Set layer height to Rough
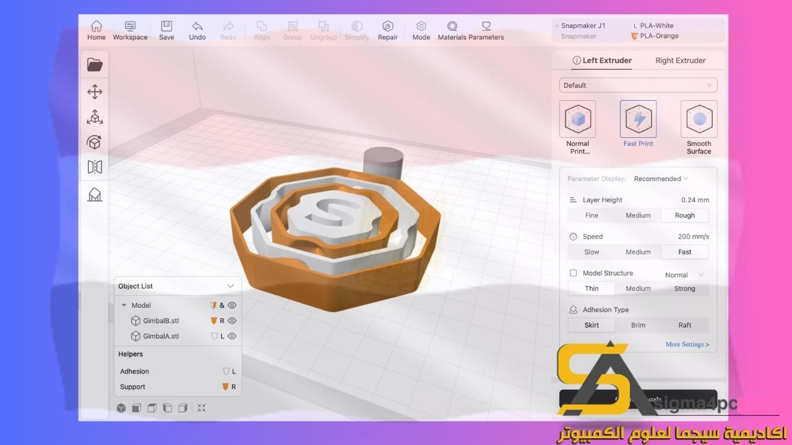This screenshot has width=792, height=445. click(x=685, y=216)
